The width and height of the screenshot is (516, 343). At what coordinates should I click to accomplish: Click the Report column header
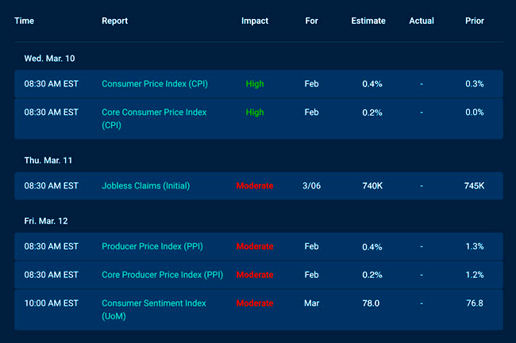click(x=114, y=21)
